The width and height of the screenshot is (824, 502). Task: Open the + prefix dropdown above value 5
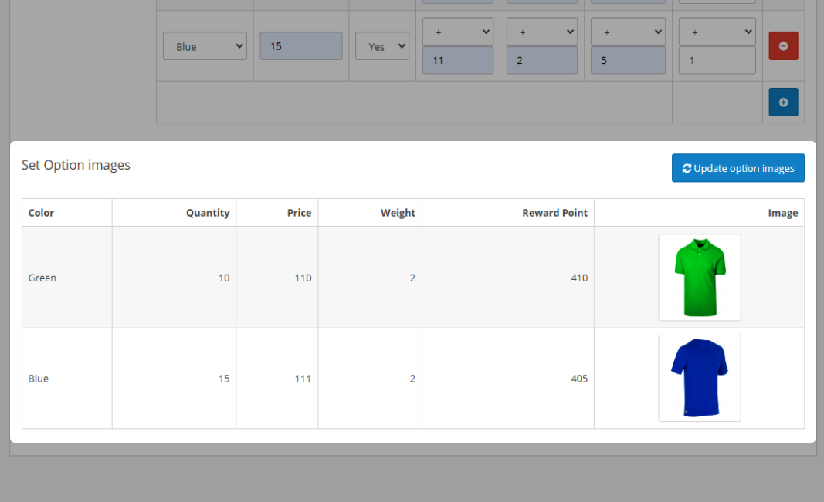coord(627,32)
